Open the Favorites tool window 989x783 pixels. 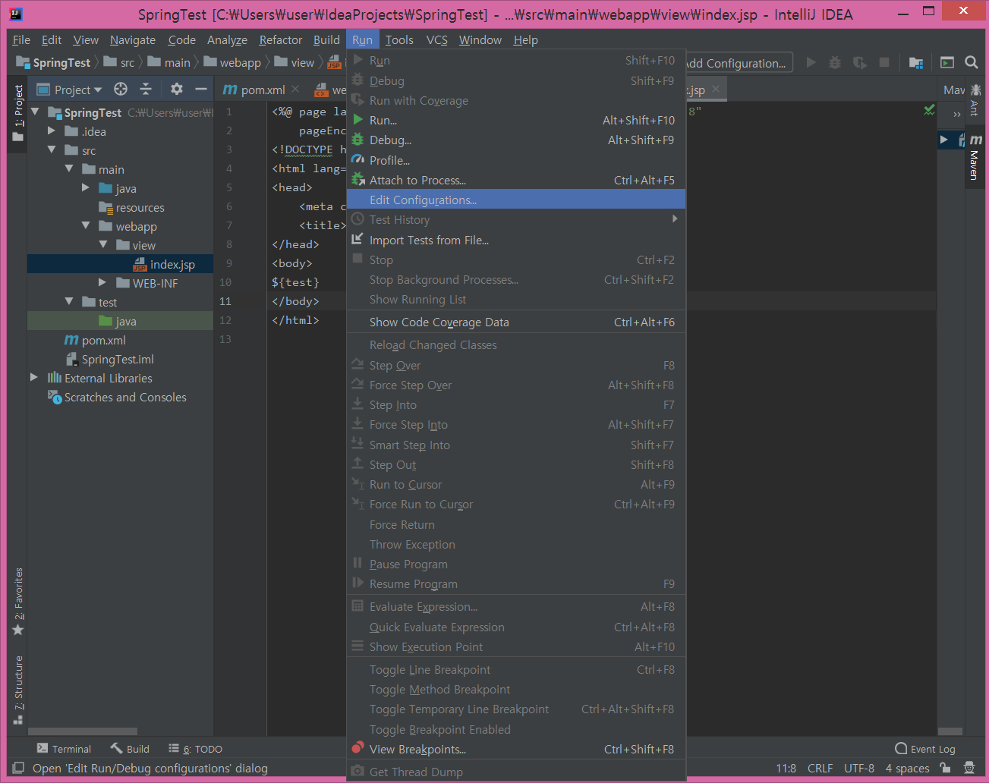(x=18, y=602)
